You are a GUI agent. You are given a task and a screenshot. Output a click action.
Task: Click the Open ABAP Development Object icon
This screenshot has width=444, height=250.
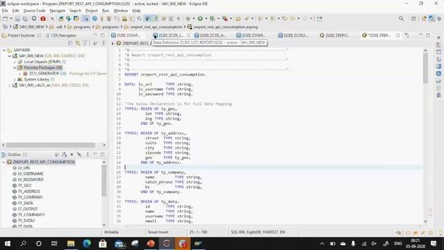click(61, 19)
